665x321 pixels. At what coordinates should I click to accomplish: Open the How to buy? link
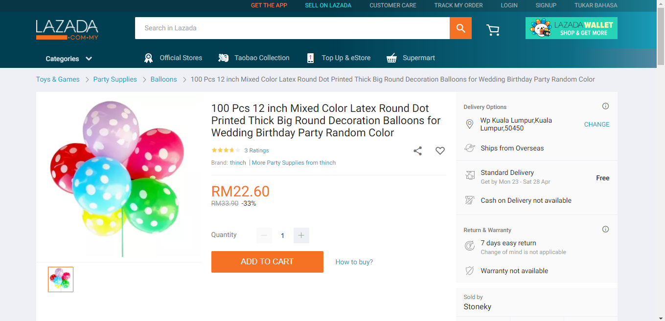click(354, 262)
